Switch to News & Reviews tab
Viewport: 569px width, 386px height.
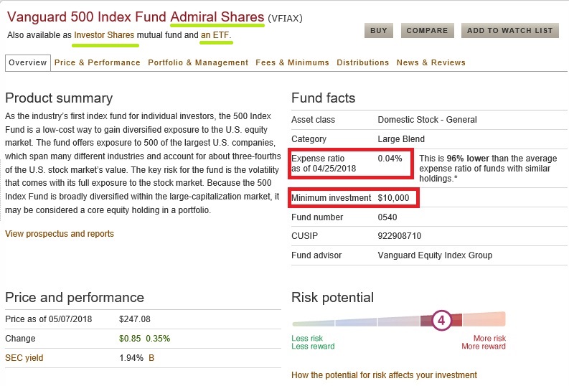tap(431, 63)
